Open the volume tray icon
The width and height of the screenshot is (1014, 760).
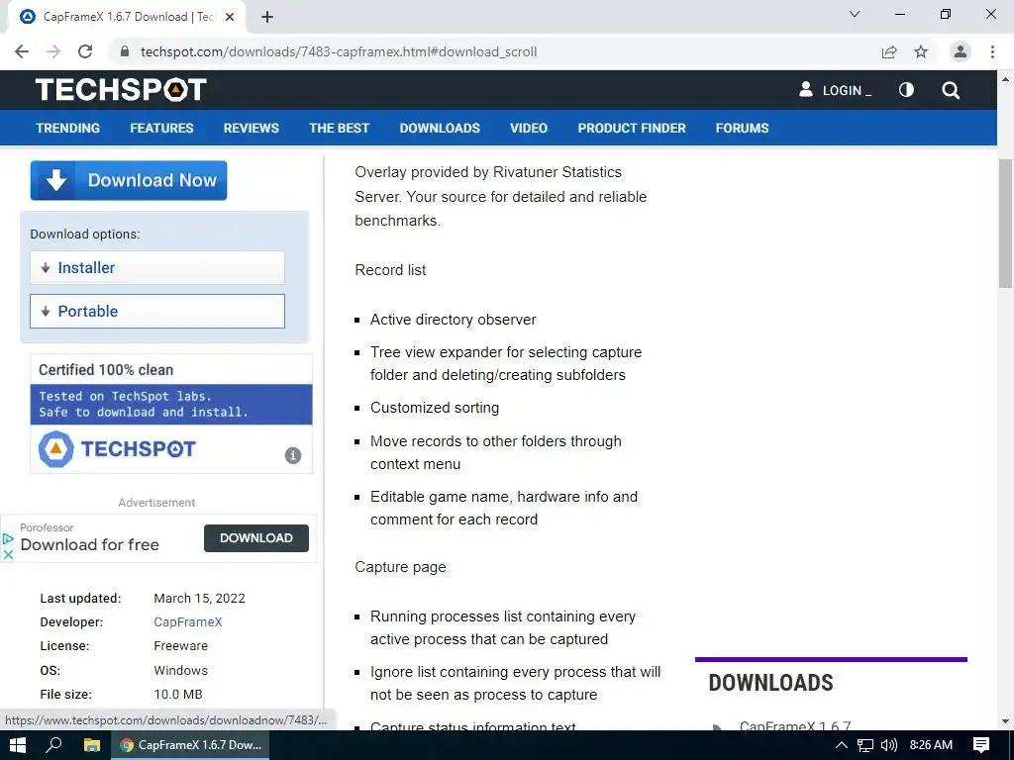point(889,745)
